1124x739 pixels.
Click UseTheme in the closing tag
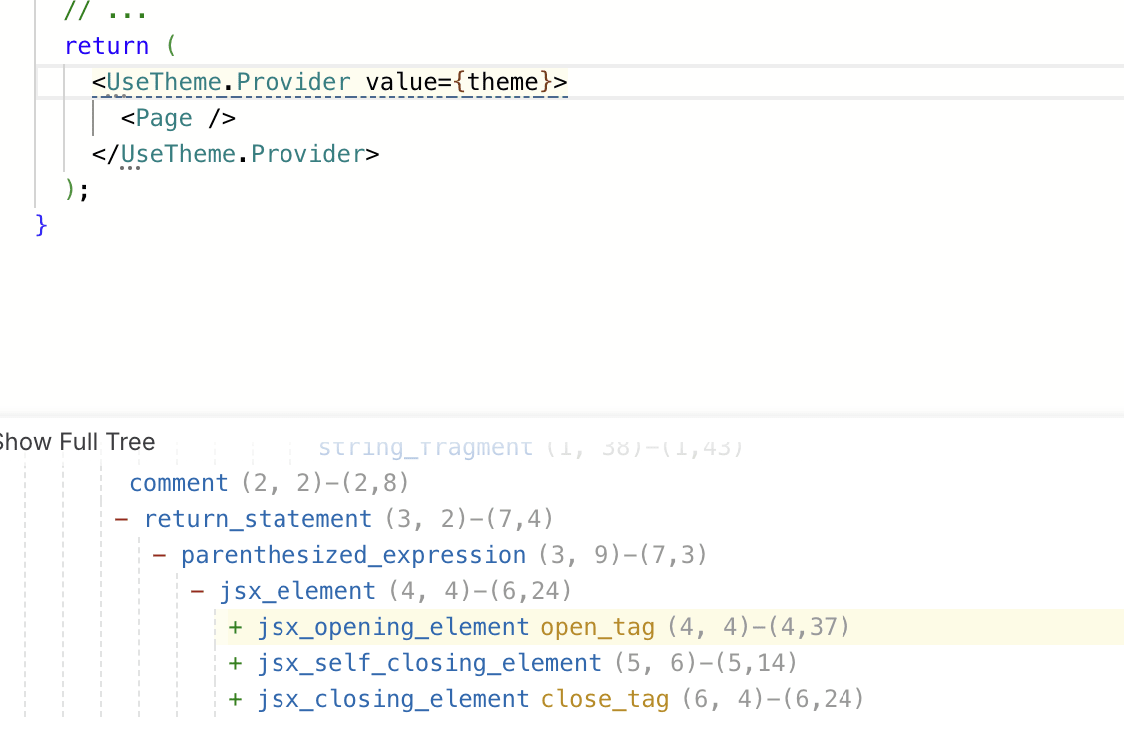tap(178, 154)
